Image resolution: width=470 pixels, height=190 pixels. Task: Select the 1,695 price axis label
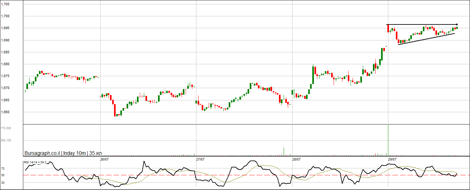5,28
